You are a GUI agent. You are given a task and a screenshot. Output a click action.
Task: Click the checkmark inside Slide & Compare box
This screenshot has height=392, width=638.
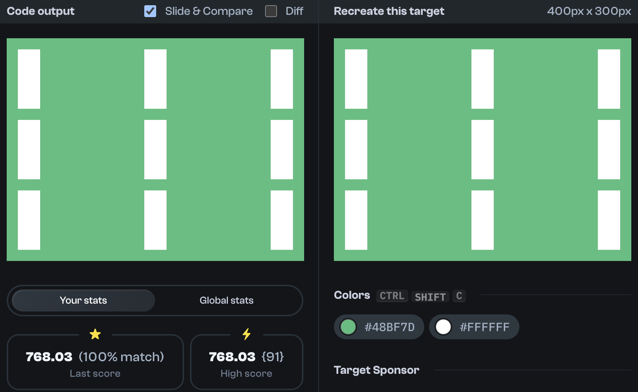coord(150,12)
